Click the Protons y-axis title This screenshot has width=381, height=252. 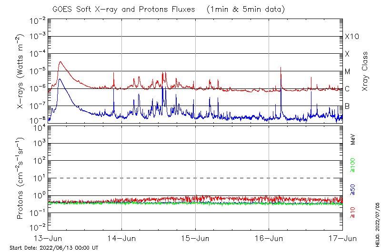pos(20,178)
